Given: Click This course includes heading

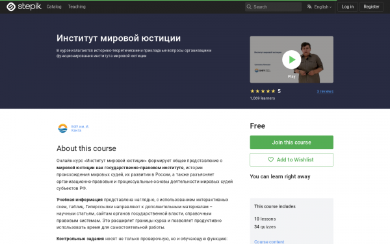Looking at the screenshot, I should coord(275,206).
